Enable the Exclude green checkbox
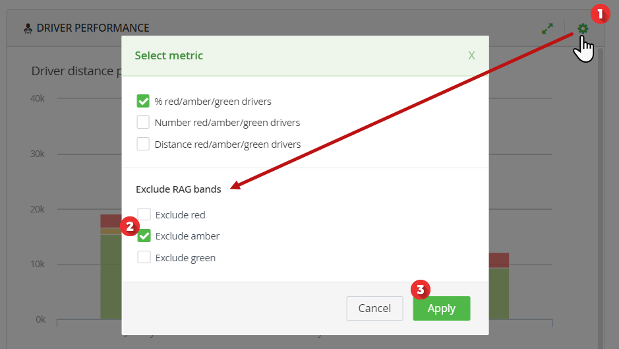 (x=144, y=257)
